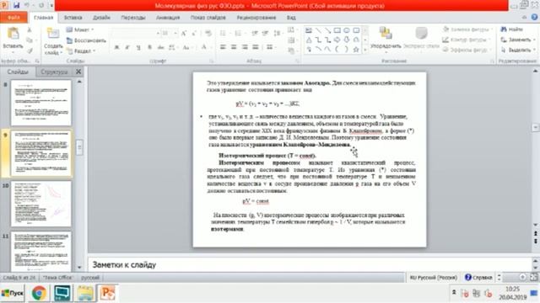Click the clear formatting icon
The width and height of the screenshot is (540, 303).
tap(208, 34)
